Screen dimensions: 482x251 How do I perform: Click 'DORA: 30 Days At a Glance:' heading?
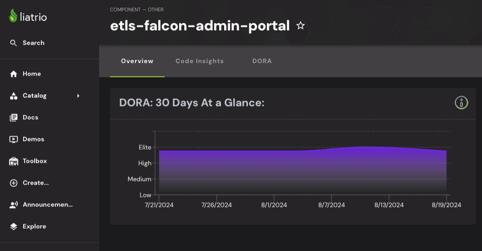(x=192, y=103)
